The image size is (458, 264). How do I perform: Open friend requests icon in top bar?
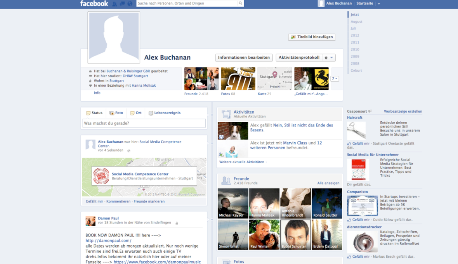pyautogui.click(x=115, y=4)
